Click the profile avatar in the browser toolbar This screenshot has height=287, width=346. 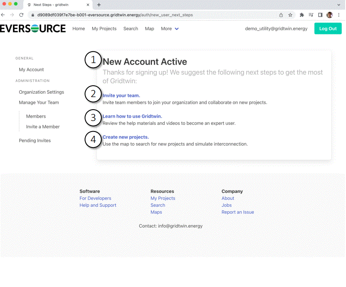(x=329, y=14)
